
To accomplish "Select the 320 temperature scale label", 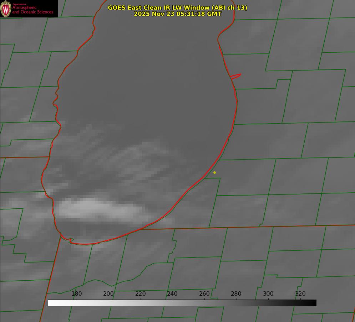I will [x=300, y=294].
